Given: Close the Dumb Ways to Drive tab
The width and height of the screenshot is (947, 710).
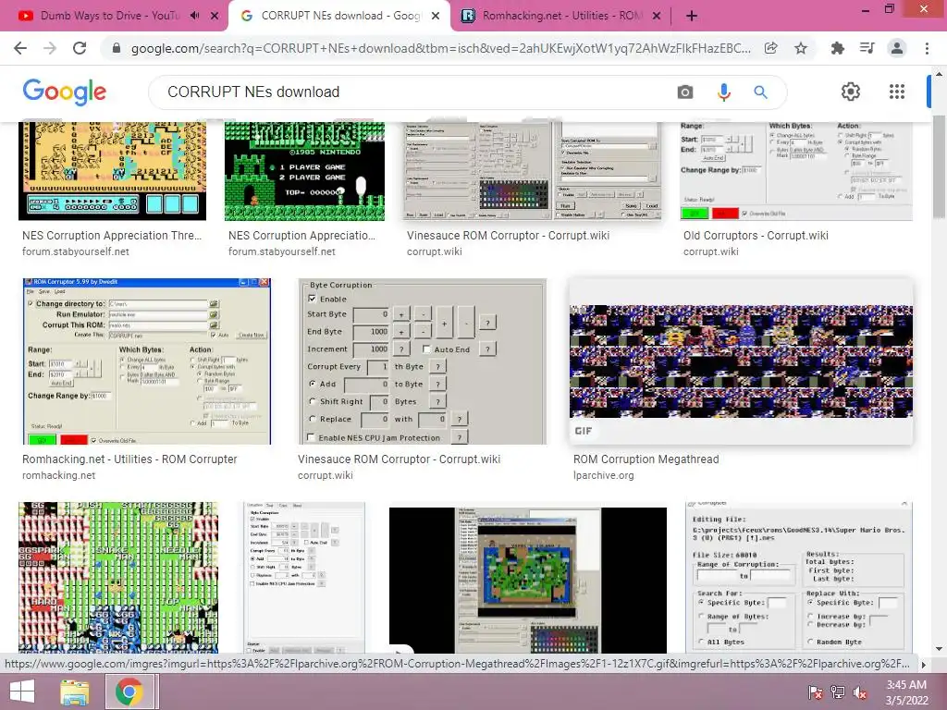Looking at the screenshot, I should [215, 17].
